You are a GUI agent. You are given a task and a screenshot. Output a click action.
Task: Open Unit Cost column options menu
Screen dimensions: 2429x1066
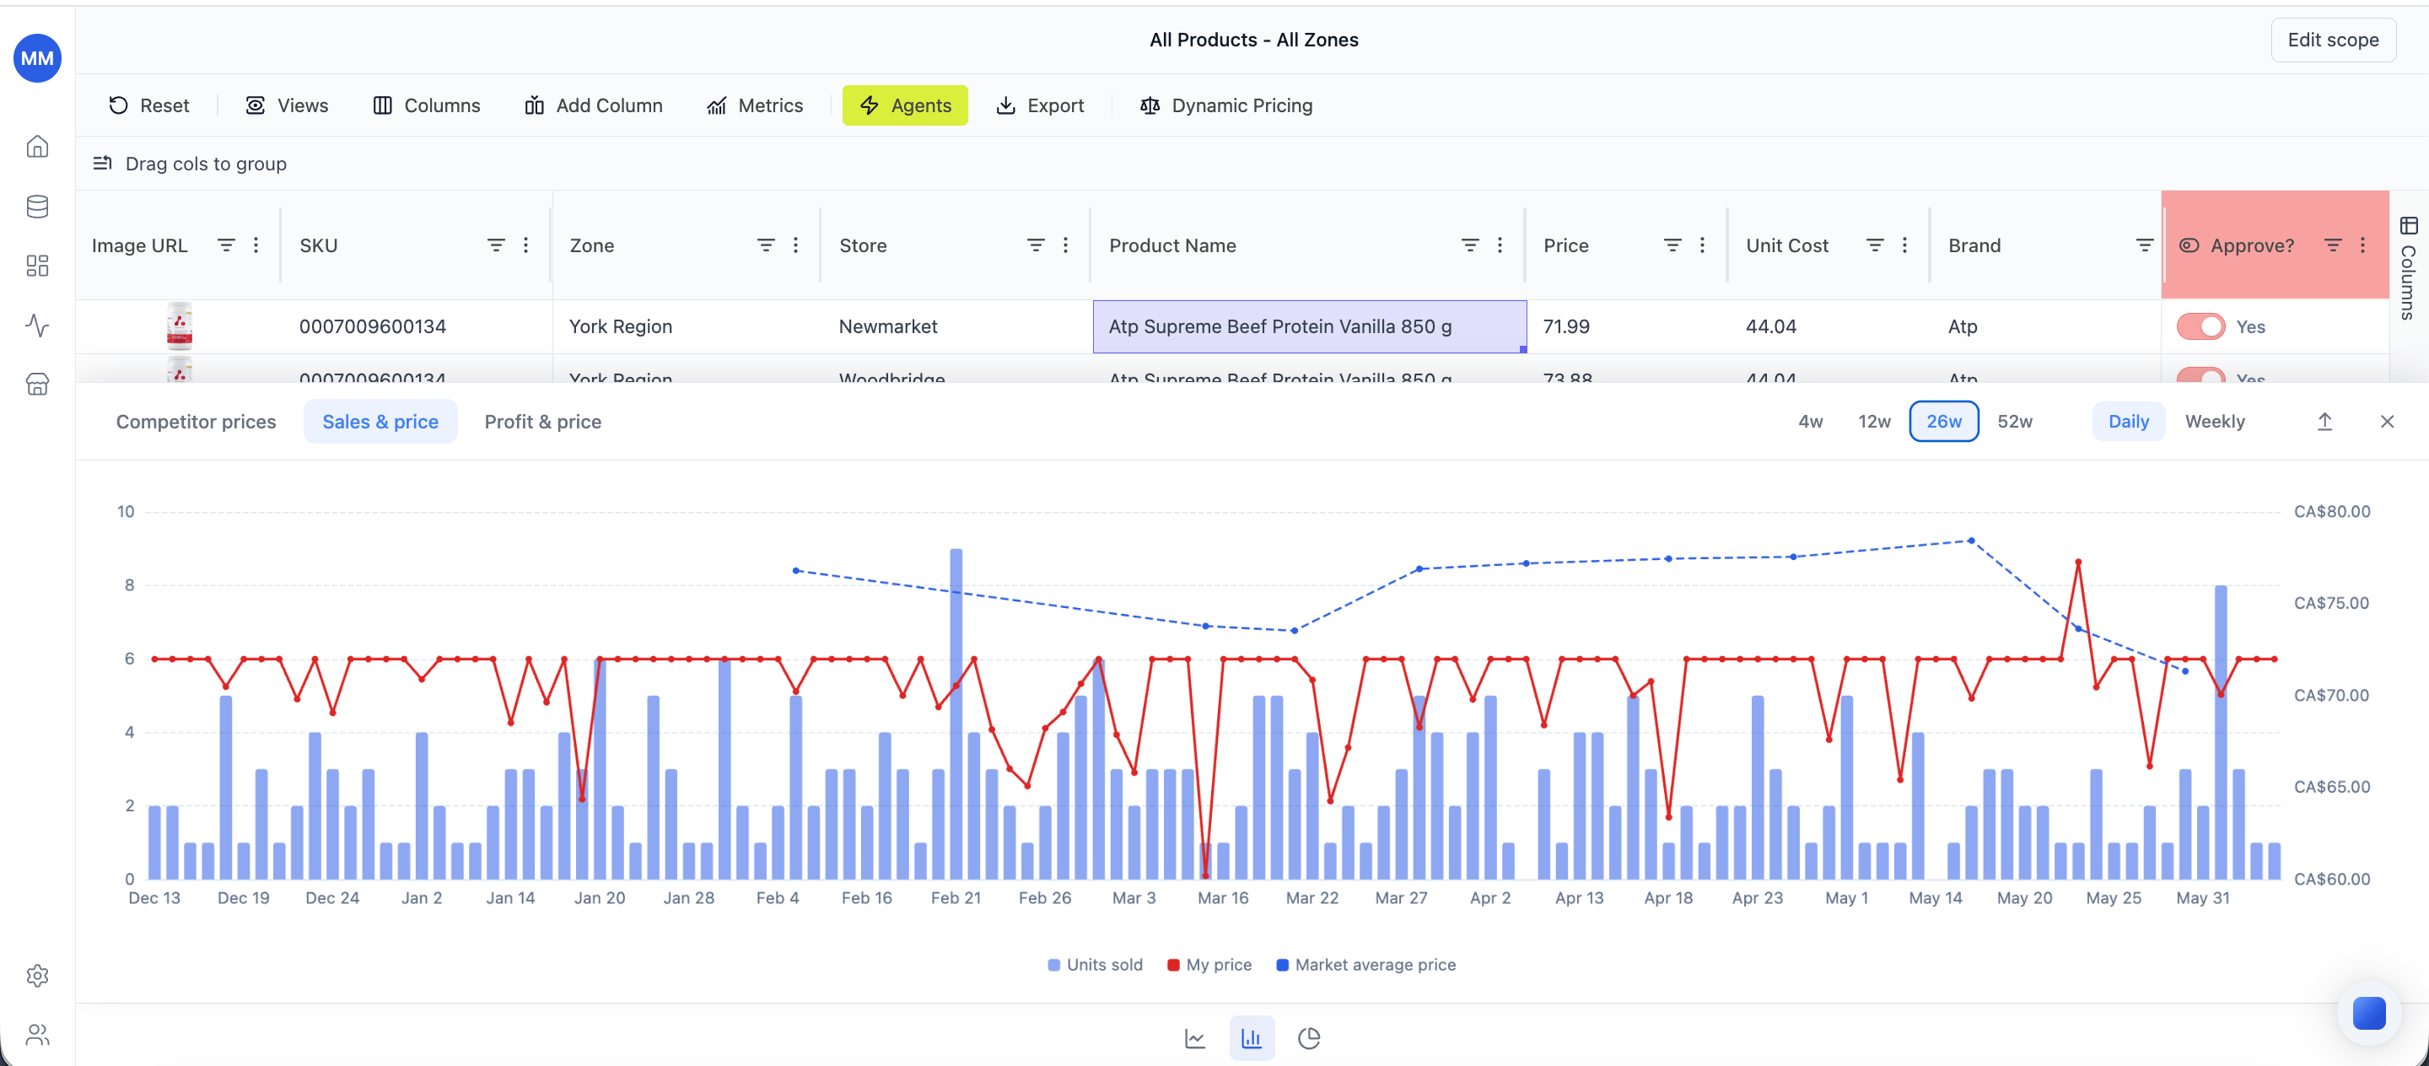pos(1904,245)
